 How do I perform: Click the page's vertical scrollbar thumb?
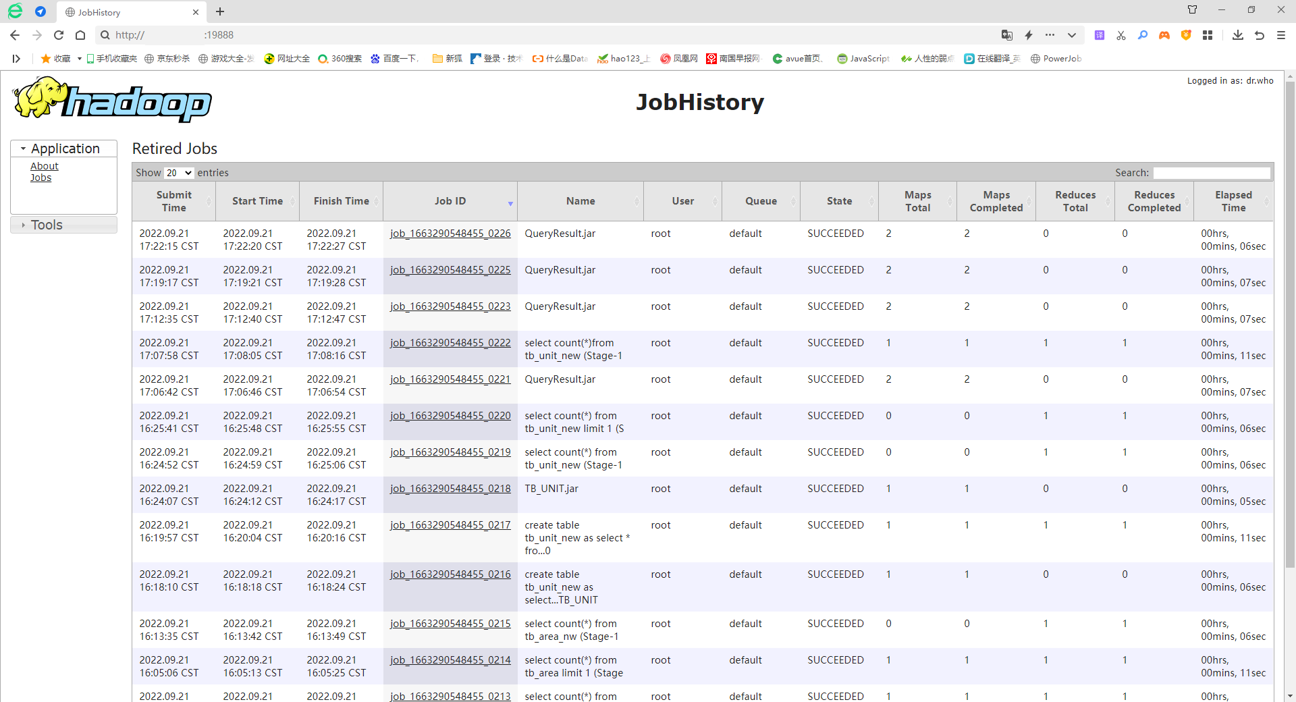(1290, 324)
